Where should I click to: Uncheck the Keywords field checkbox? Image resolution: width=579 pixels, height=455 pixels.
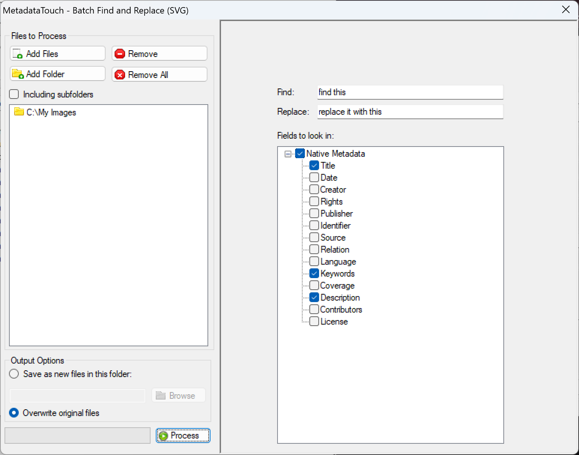coord(314,273)
